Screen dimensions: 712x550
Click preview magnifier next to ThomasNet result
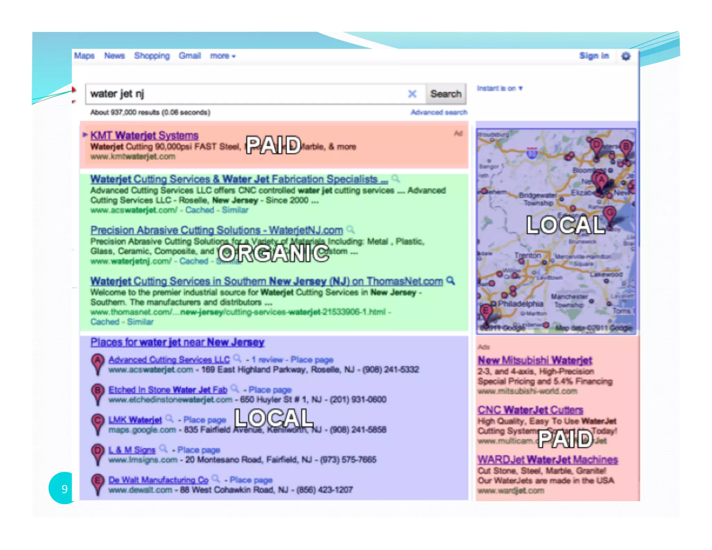451,280
